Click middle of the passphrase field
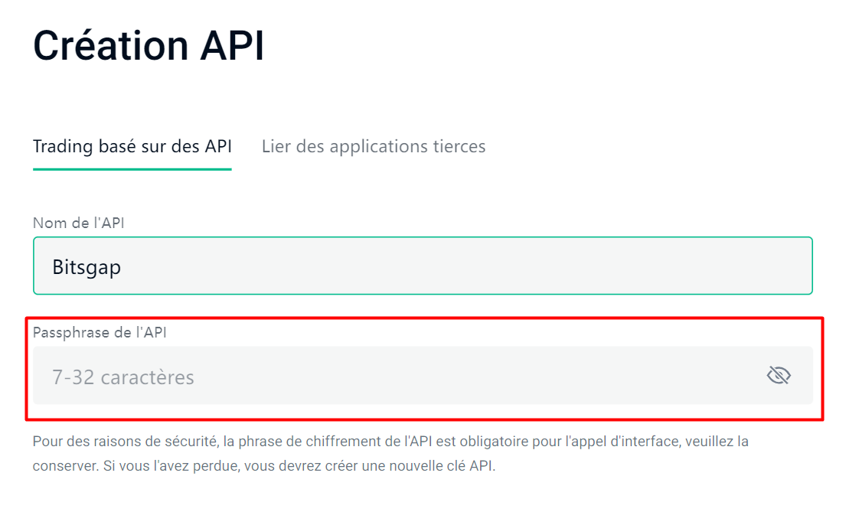Image resolution: width=859 pixels, height=512 pixels. coord(423,376)
